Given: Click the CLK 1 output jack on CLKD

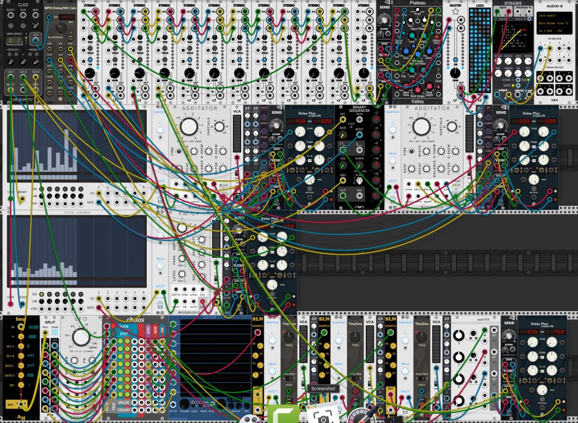Looking at the screenshot, I should (x=11, y=77).
